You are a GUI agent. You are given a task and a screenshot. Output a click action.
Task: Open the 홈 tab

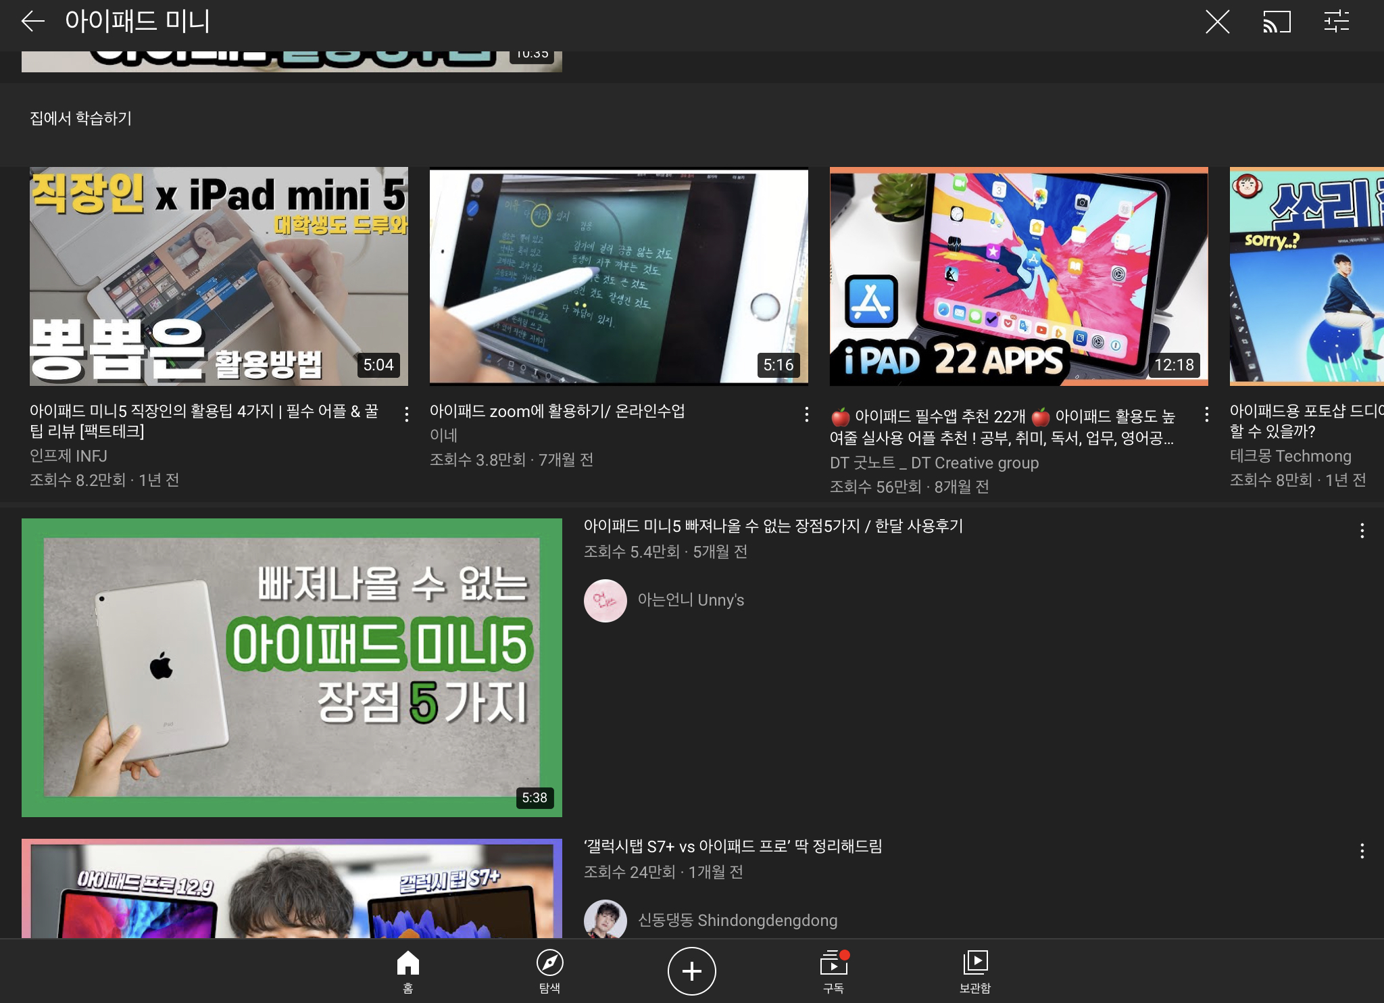(x=407, y=972)
